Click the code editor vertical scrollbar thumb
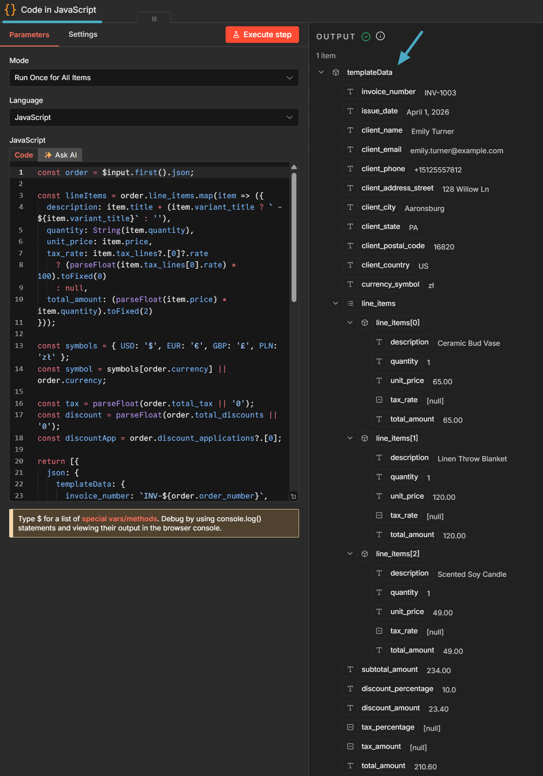Viewport: 543px width, 776px height. pyautogui.click(x=294, y=237)
